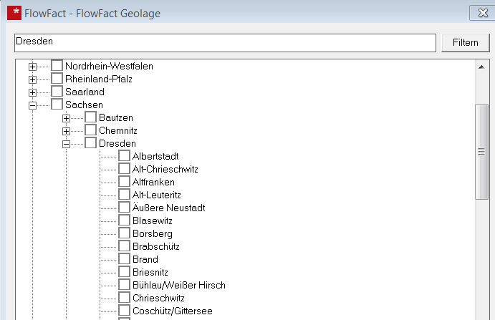Expand the Saarland tree node
The width and height of the screenshot is (495, 320).
(x=32, y=92)
